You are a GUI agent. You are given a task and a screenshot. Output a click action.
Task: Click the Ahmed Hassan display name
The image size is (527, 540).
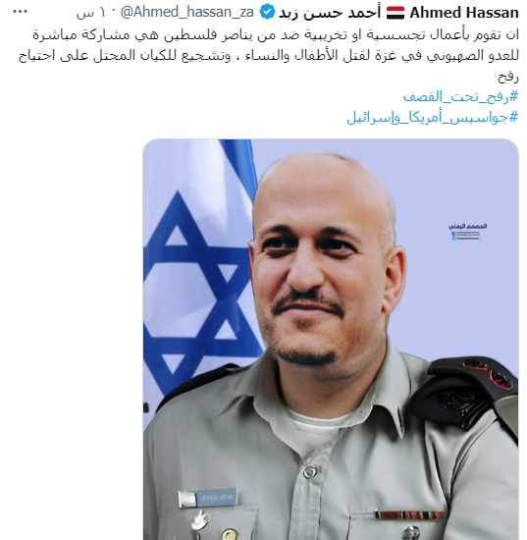point(464,13)
